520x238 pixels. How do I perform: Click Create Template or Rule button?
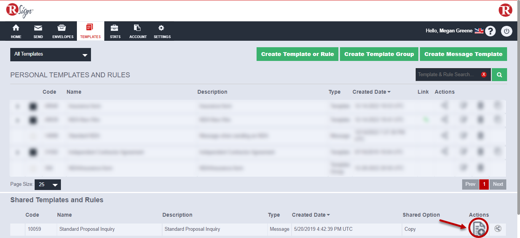pos(297,54)
